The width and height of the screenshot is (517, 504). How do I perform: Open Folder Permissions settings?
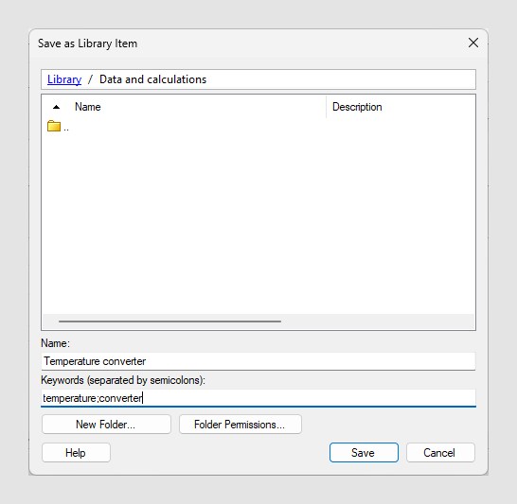(241, 424)
